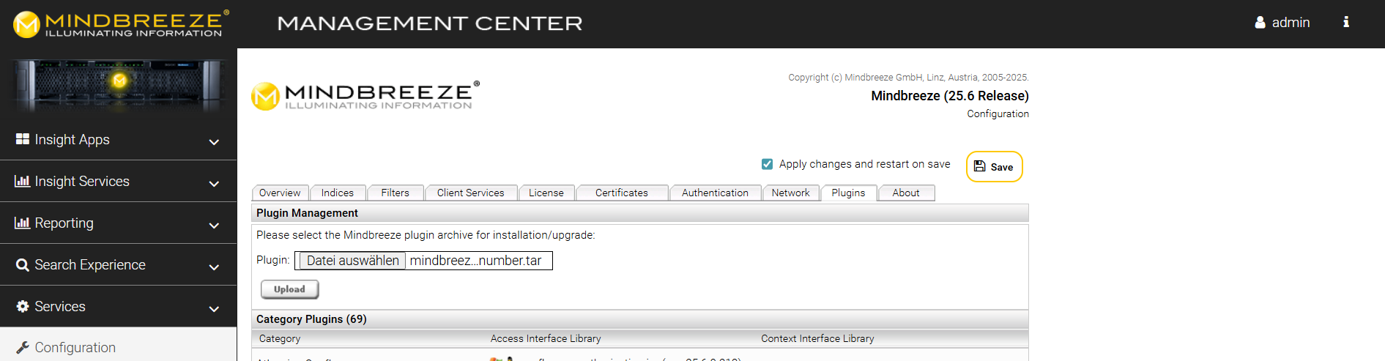Screen dimensions: 1385x361
Task: Click the MANAGEMENT CENTER title
Action: [x=430, y=23]
